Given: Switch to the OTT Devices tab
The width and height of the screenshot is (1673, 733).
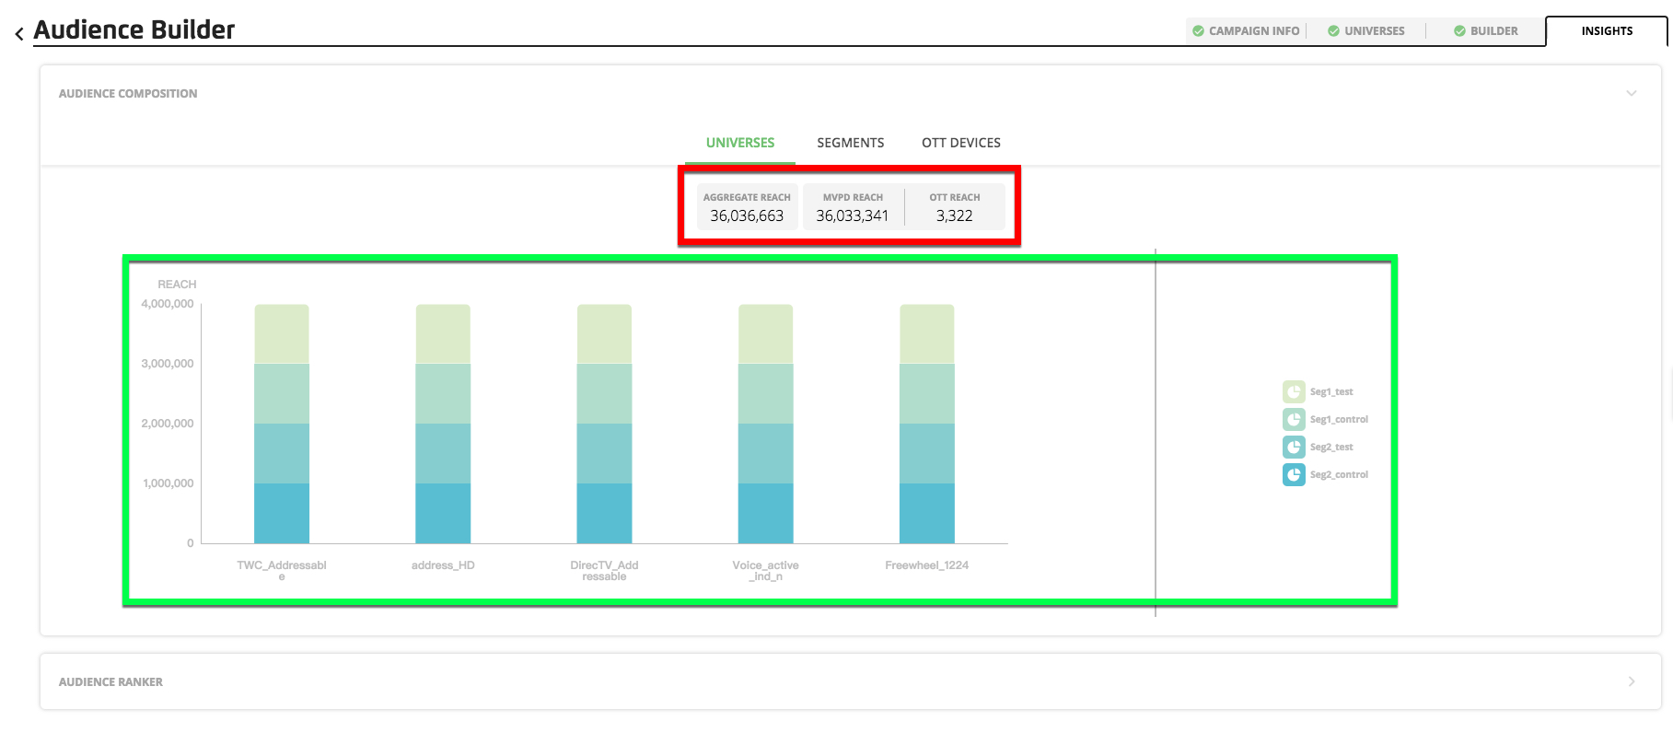Looking at the screenshot, I should pyautogui.click(x=961, y=143).
